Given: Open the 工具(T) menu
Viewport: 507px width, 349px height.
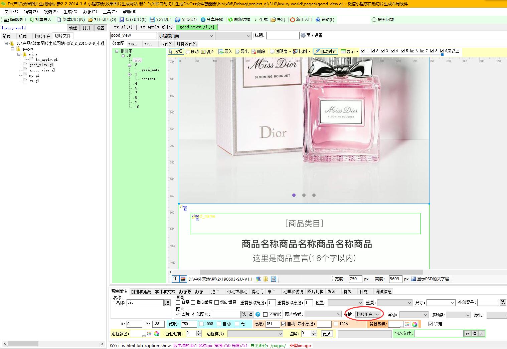Looking at the screenshot, I should pos(110,11).
